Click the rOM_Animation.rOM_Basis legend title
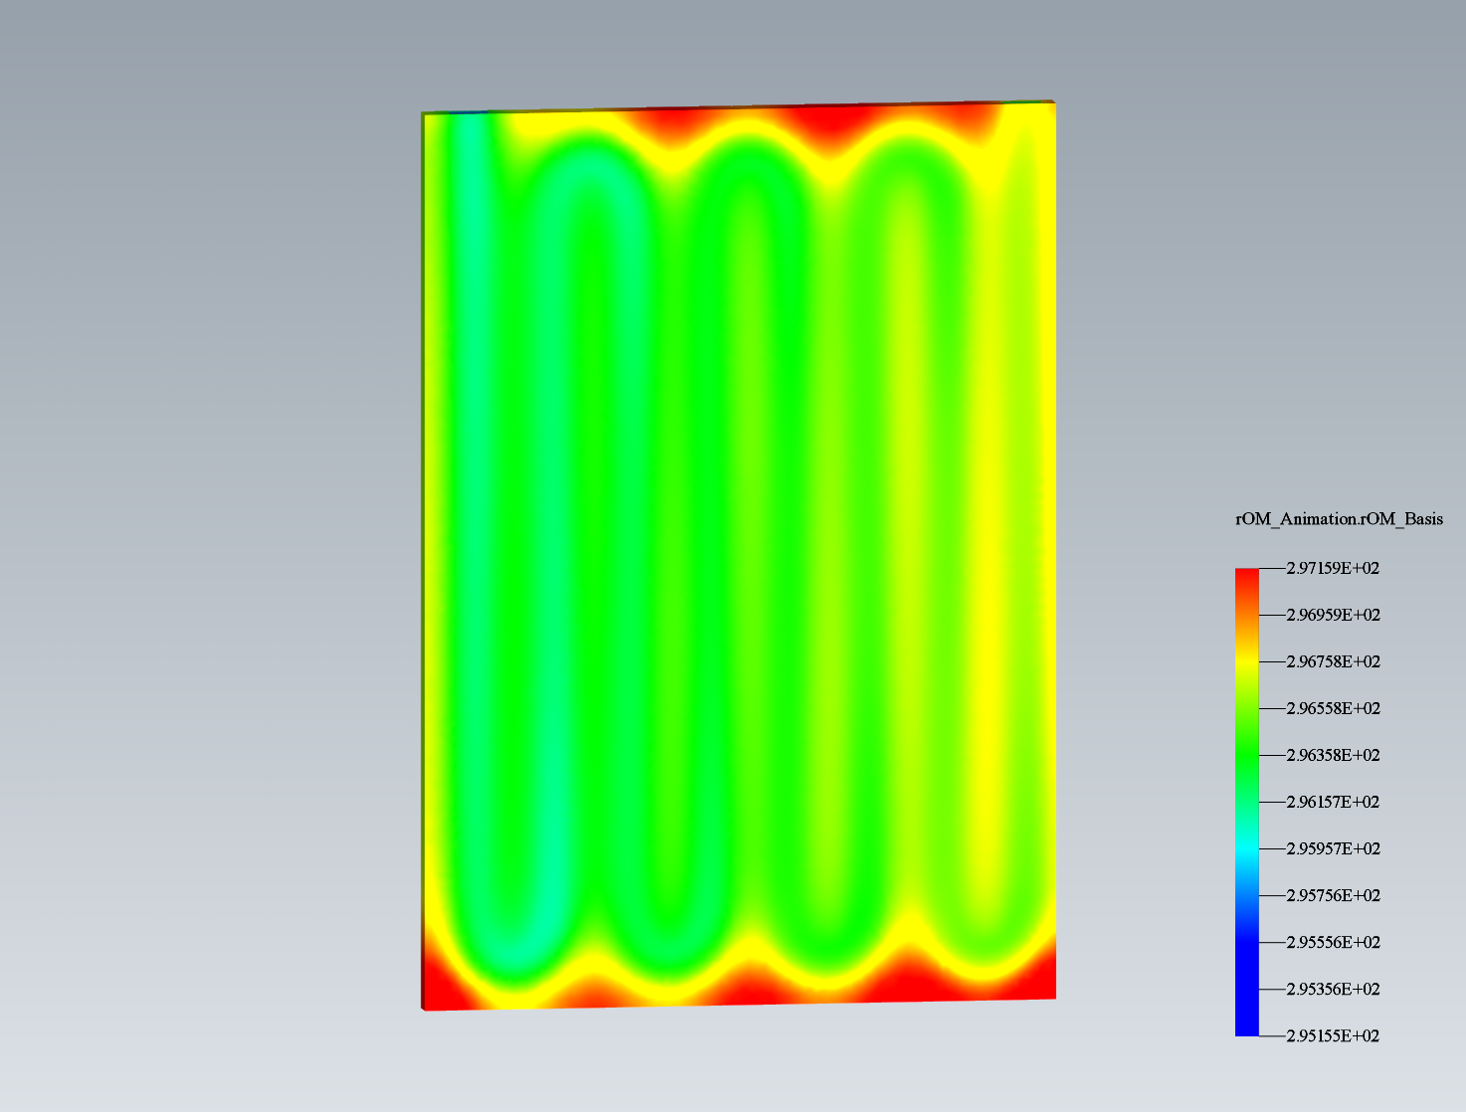The height and width of the screenshot is (1112, 1466). tap(1339, 519)
